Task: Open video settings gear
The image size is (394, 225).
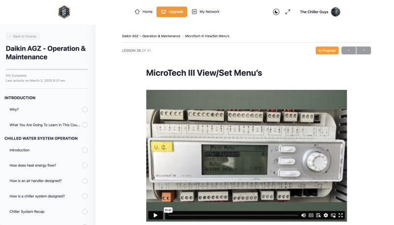Action: 326,215
